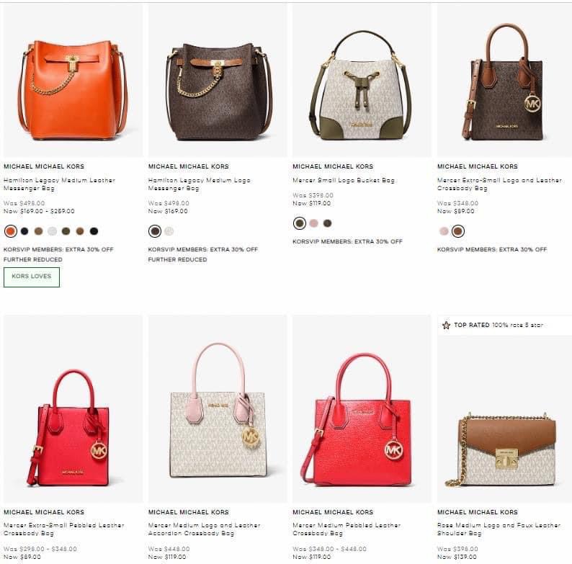Choose navy swatch under Hamilton Leather Messenger
This screenshot has width=572, height=564.
(24, 231)
